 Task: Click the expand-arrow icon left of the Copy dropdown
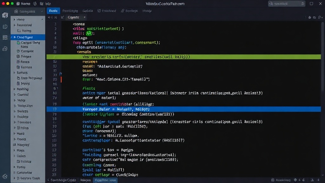(63, 17)
